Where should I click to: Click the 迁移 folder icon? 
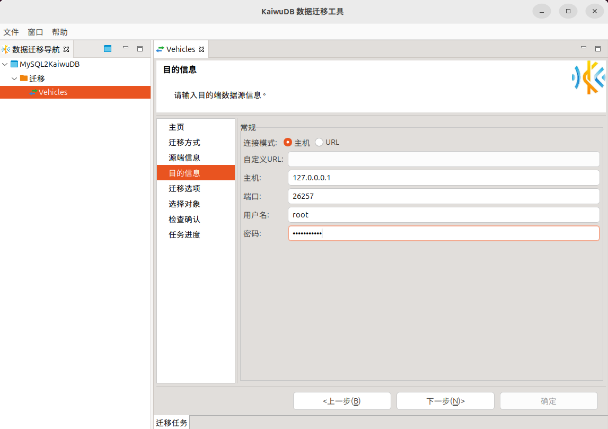click(24, 78)
